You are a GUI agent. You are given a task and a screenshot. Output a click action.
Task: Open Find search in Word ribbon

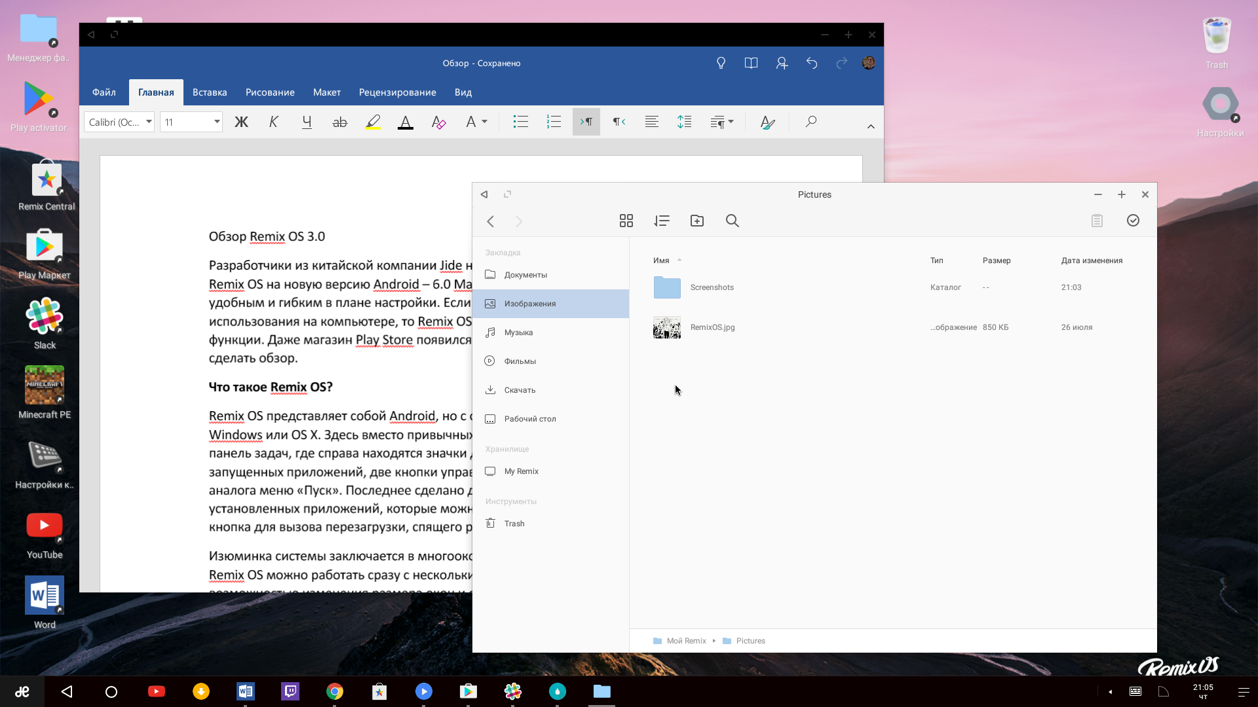click(x=811, y=122)
